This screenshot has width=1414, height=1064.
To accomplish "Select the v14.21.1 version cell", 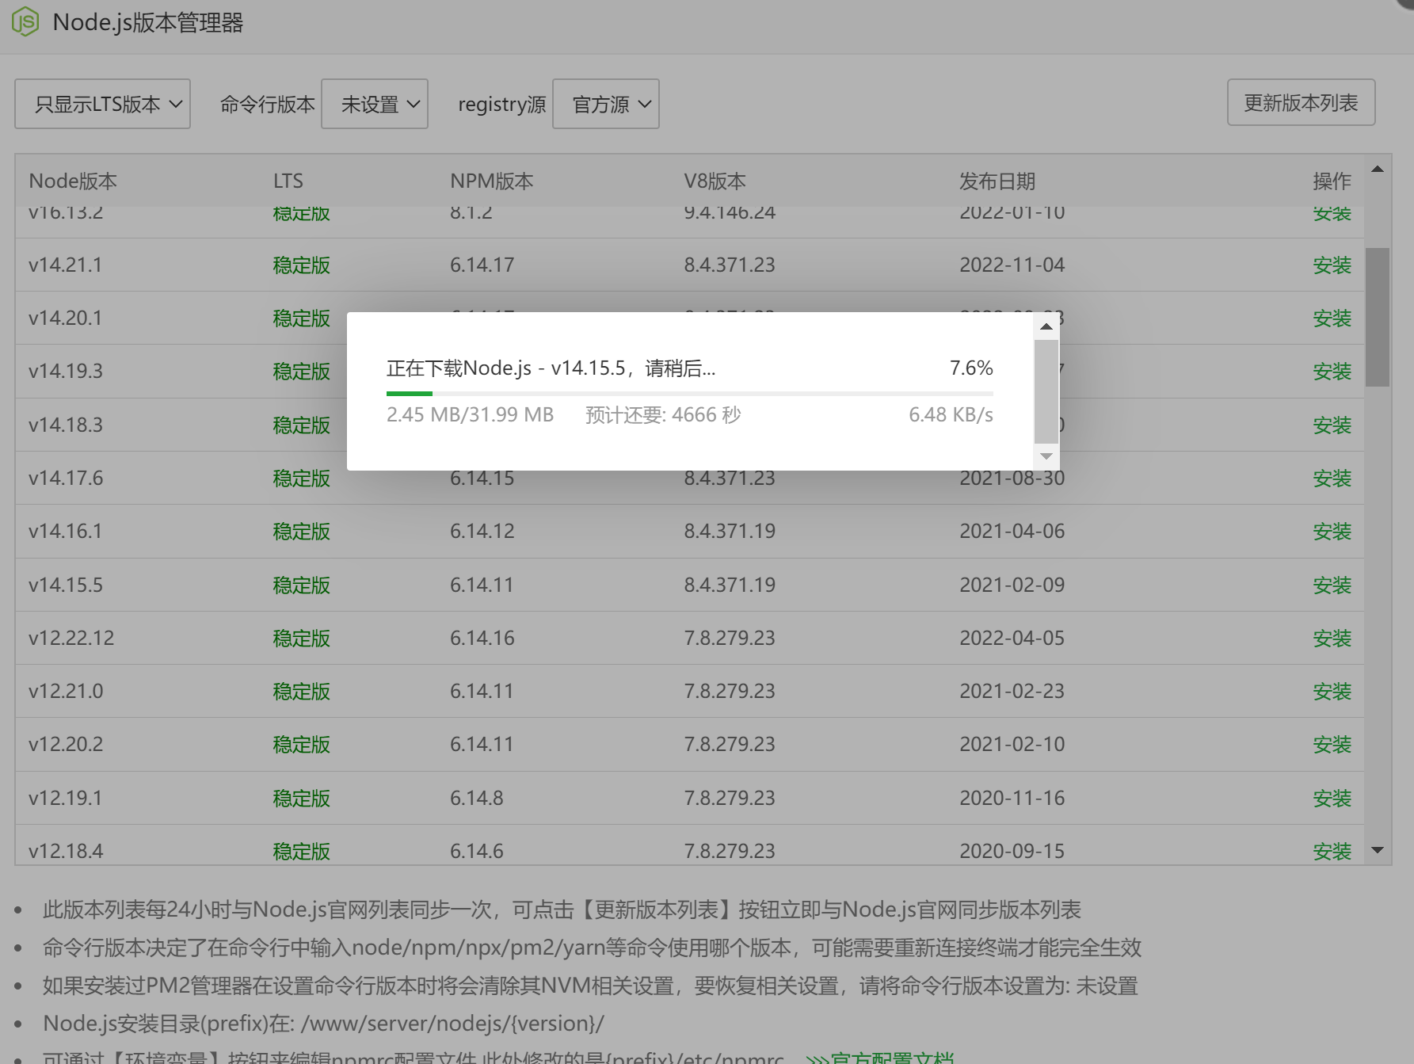I will (66, 265).
